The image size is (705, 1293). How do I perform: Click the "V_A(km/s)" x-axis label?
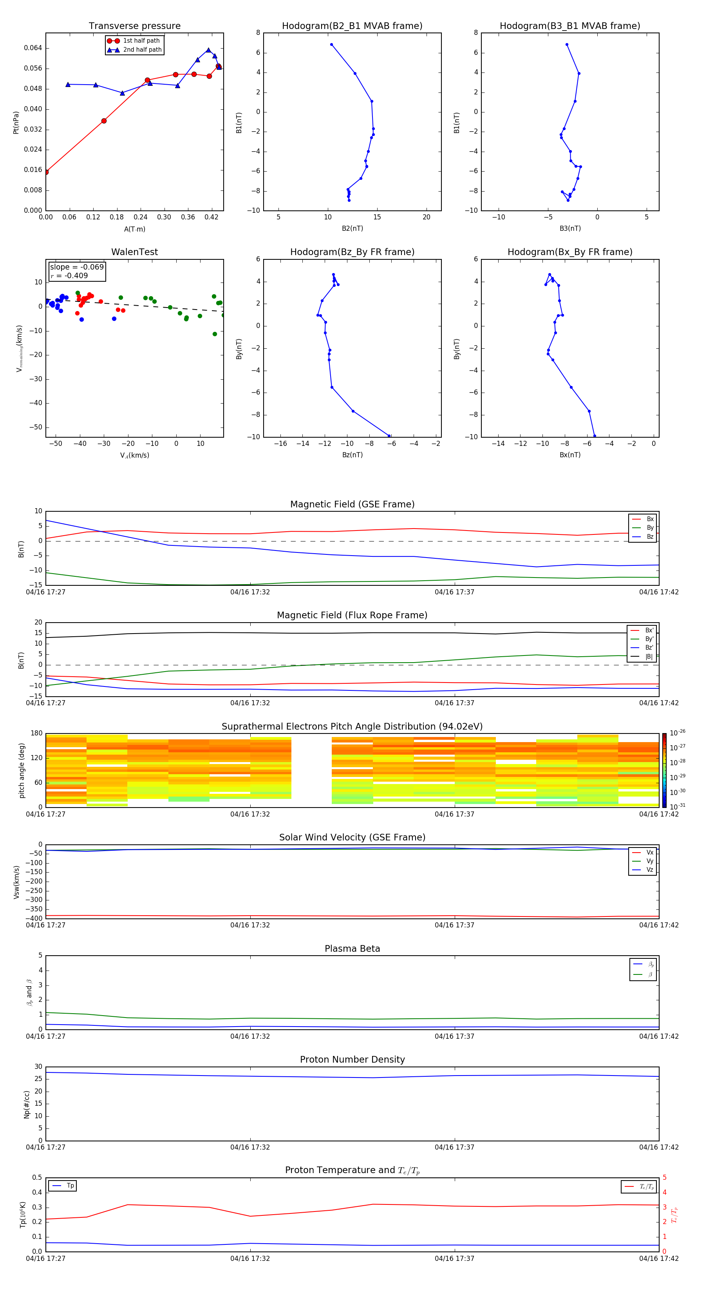click(134, 455)
